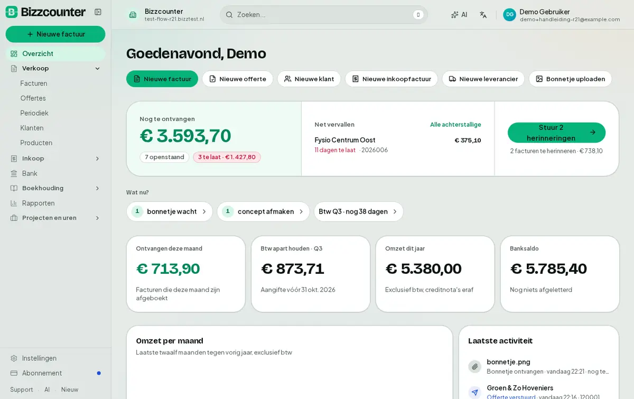The height and width of the screenshot is (399, 634).
Task: Open the Bizzcounter company switcher
Action: tap(166, 15)
